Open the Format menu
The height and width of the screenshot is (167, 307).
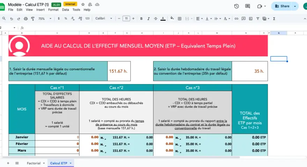(53, 10)
